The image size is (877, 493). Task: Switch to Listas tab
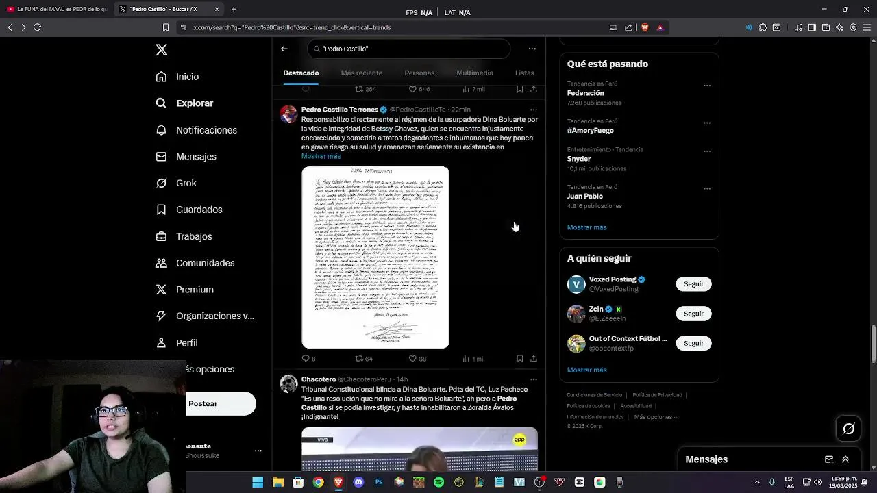click(525, 73)
